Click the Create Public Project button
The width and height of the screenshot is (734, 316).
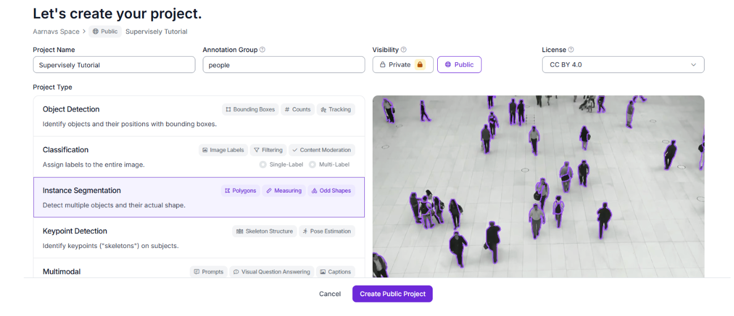[x=392, y=294]
